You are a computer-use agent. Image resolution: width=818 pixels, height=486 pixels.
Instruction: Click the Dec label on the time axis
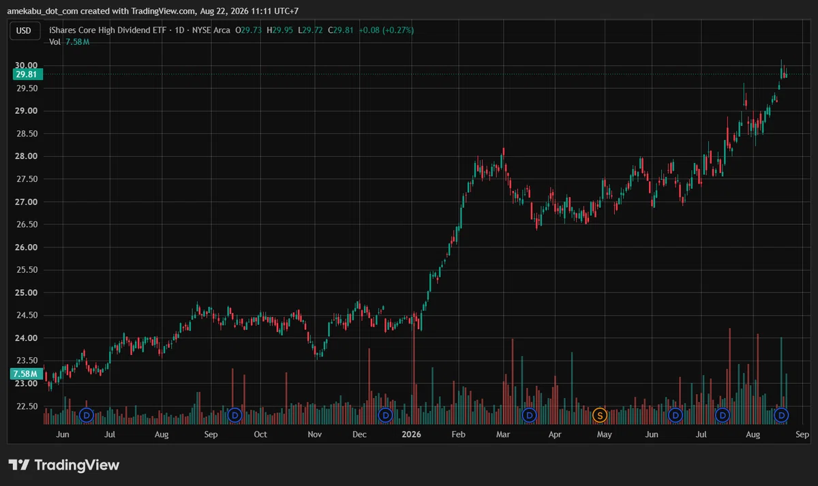coord(360,434)
